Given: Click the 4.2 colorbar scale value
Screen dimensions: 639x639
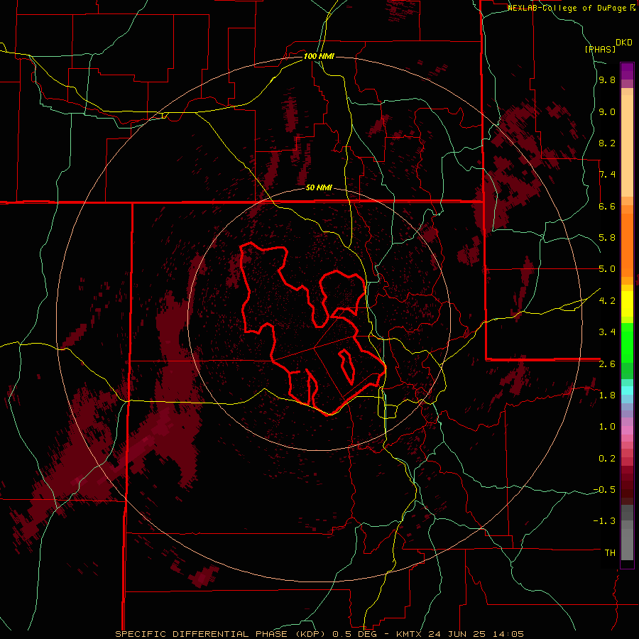Looking at the screenshot, I should [x=607, y=301].
